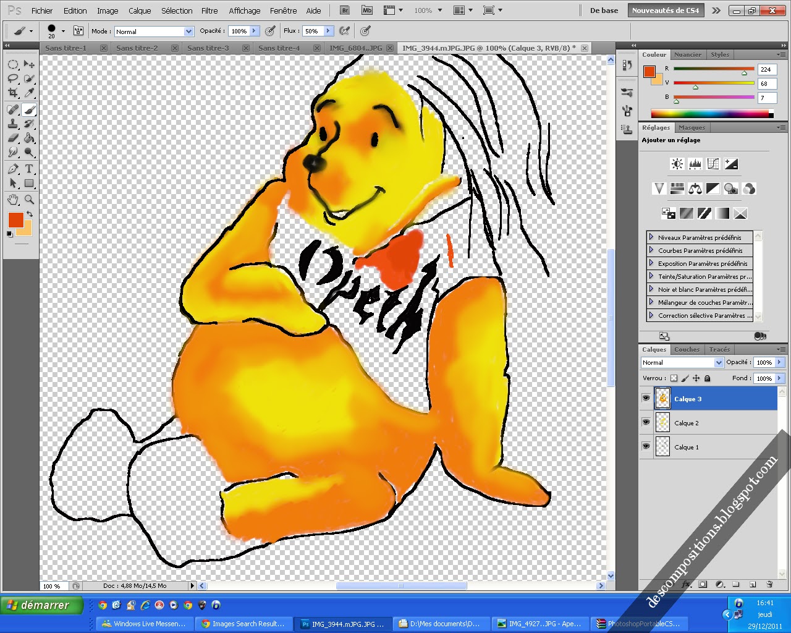
Task: Open the Calque menu
Action: [140, 11]
